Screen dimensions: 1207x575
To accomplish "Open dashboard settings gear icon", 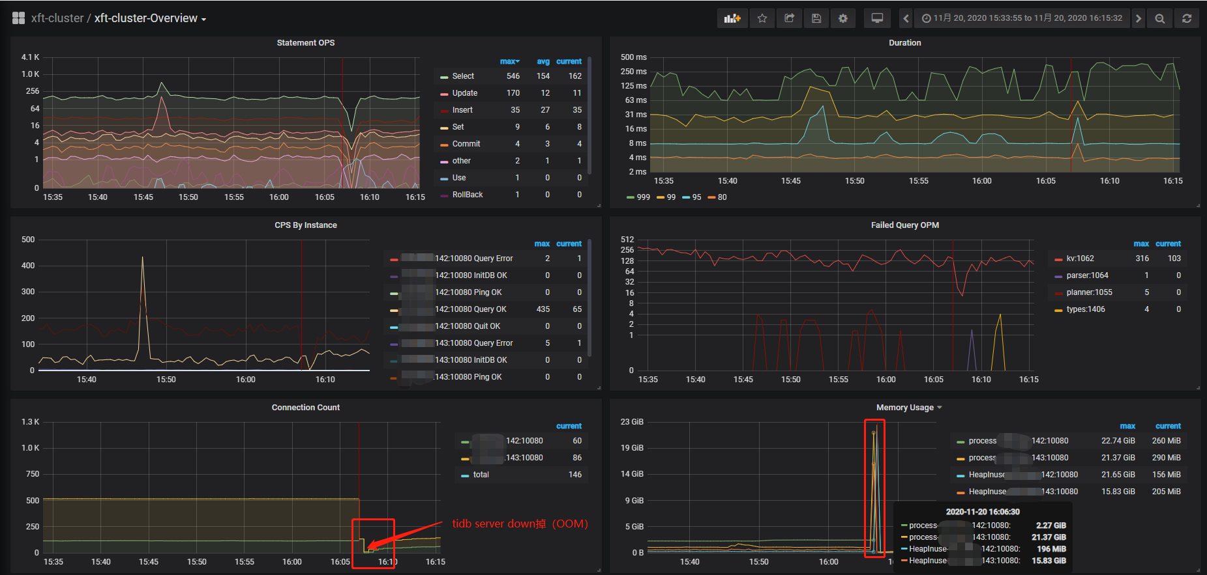I will 843,18.
